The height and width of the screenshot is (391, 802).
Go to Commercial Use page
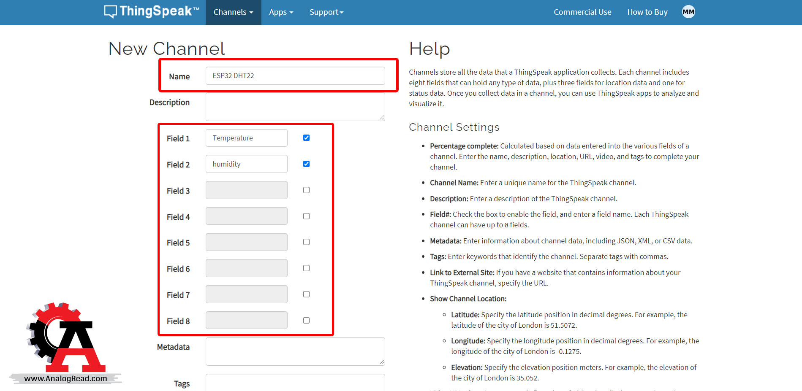582,12
